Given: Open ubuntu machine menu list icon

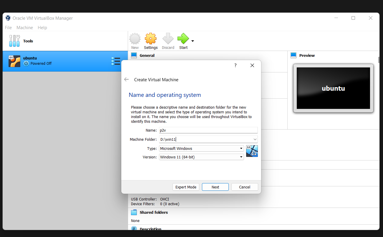Looking at the screenshot, I should coord(116,61).
